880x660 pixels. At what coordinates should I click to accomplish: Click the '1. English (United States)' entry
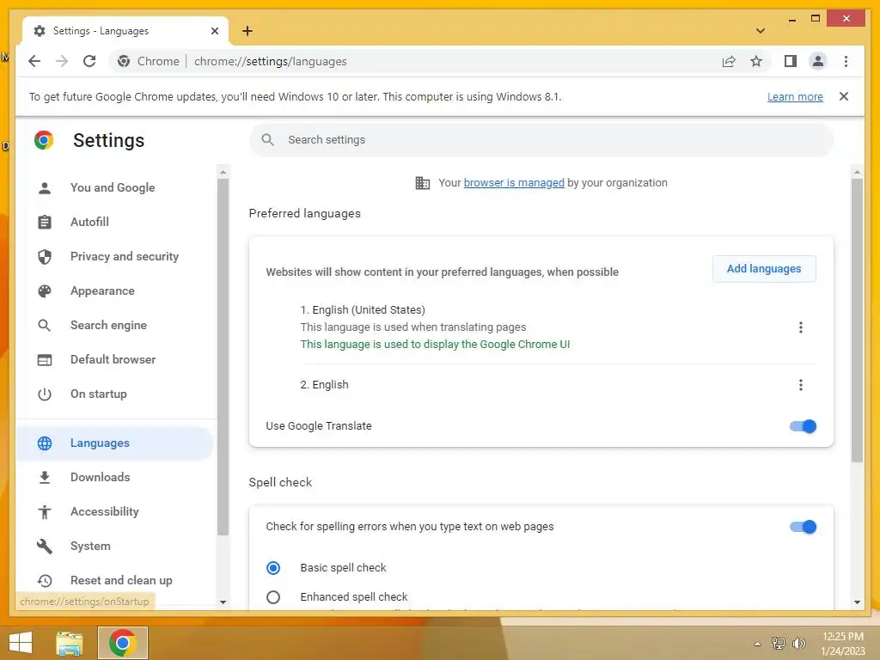(x=363, y=309)
